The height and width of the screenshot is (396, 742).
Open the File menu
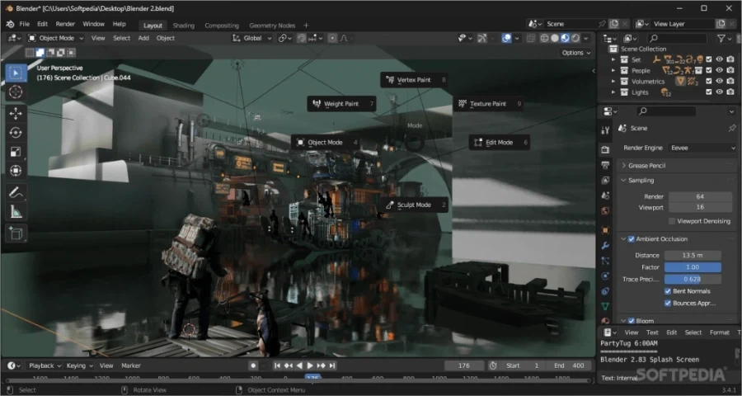[x=24, y=24]
